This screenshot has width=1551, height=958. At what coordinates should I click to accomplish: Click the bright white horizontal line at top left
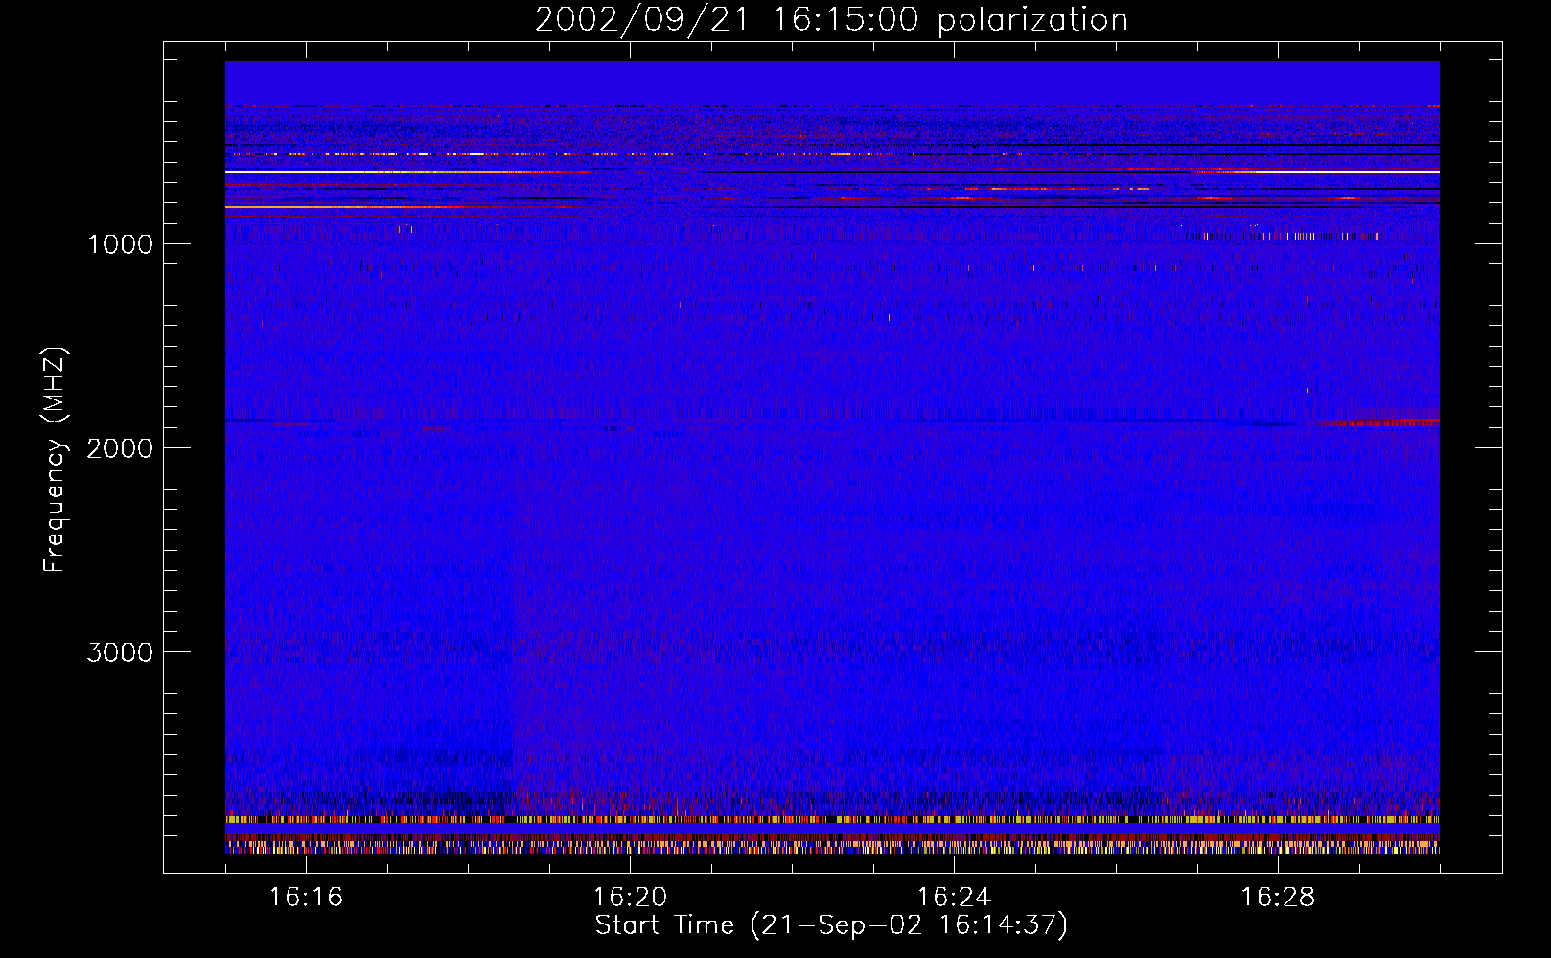coord(383,172)
